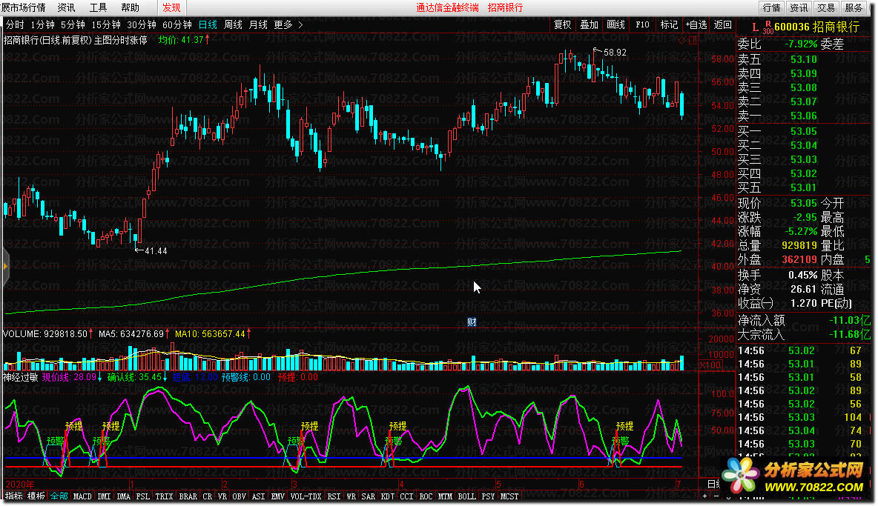Select the CCI indicator tab
Image resolution: width=878 pixels, height=506 pixels.
tap(406, 496)
